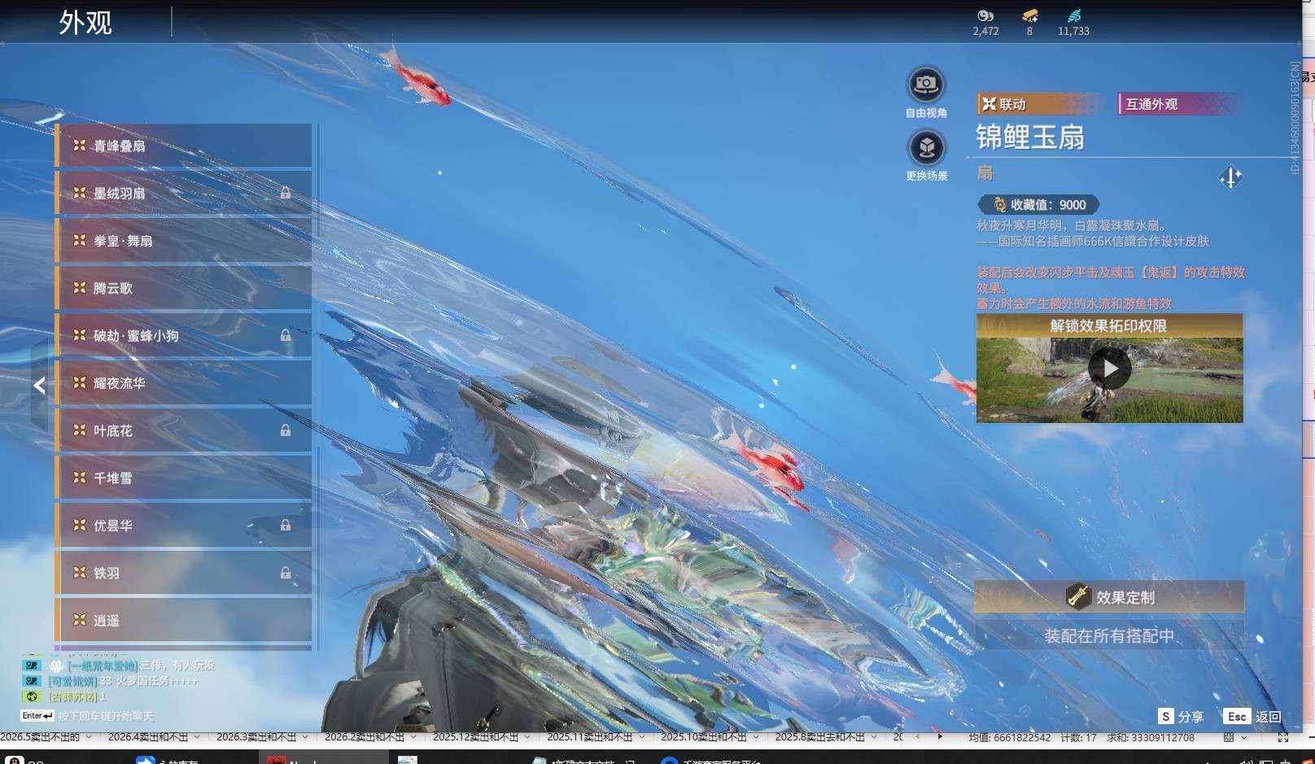Image resolution: width=1315 pixels, height=764 pixels.
Task: Click the 收藏值: 9000 badge
Action: tap(1038, 205)
